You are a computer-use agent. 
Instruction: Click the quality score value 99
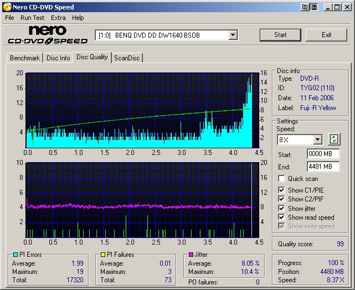[340, 244]
